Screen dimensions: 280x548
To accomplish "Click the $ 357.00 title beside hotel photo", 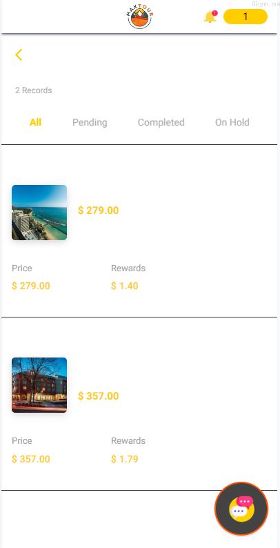I will 99,396.
